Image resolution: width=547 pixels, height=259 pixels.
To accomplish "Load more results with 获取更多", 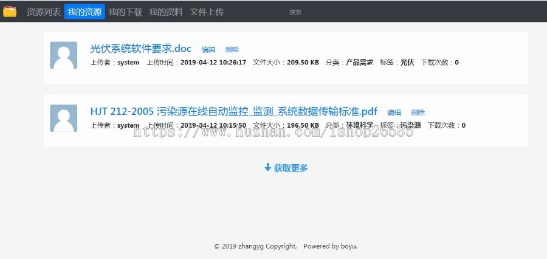I will coord(286,168).
